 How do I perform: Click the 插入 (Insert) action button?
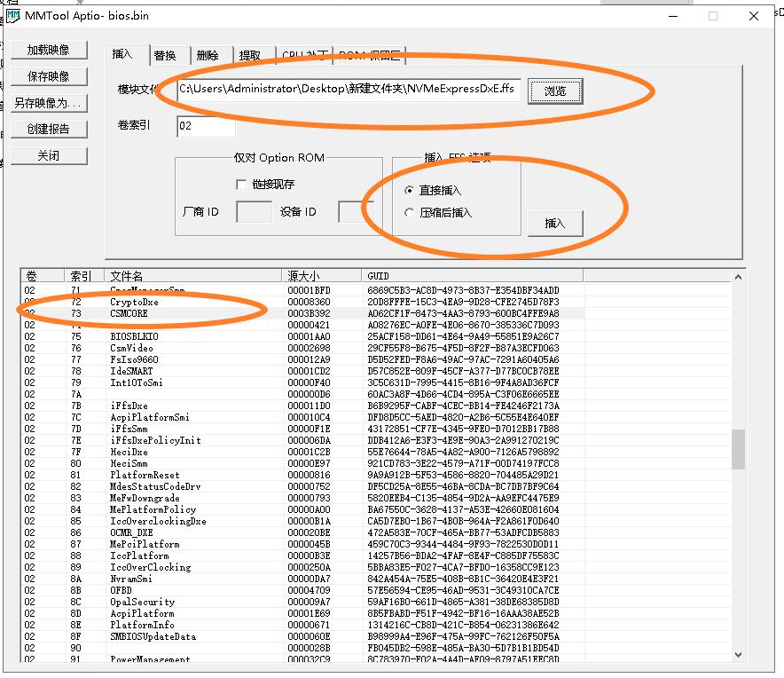555,223
